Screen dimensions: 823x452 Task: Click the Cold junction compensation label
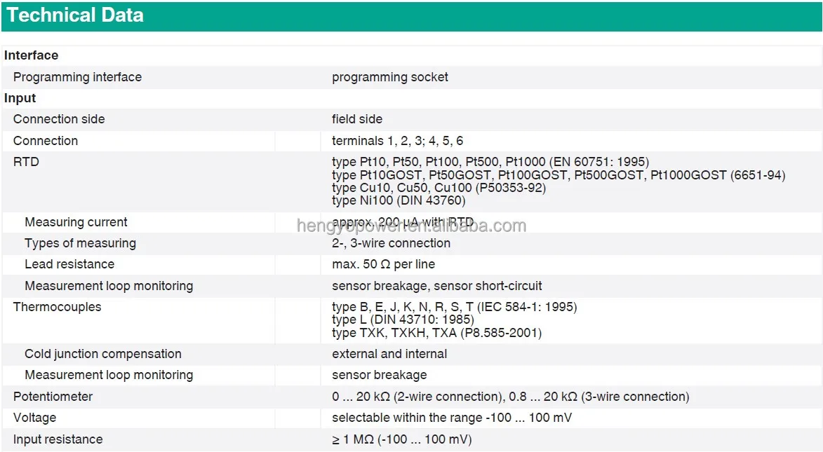point(103,354)
